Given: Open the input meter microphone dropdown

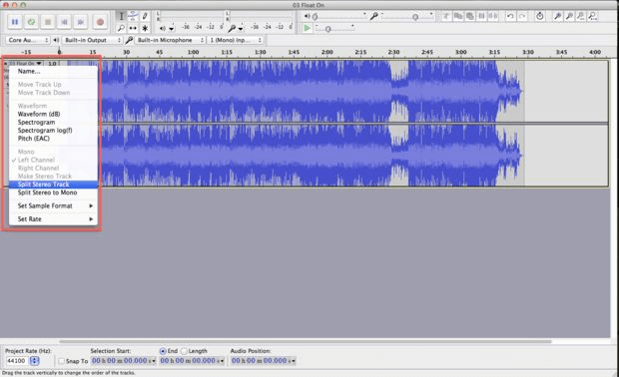Looking at the screenshot, I should point(241,28).
